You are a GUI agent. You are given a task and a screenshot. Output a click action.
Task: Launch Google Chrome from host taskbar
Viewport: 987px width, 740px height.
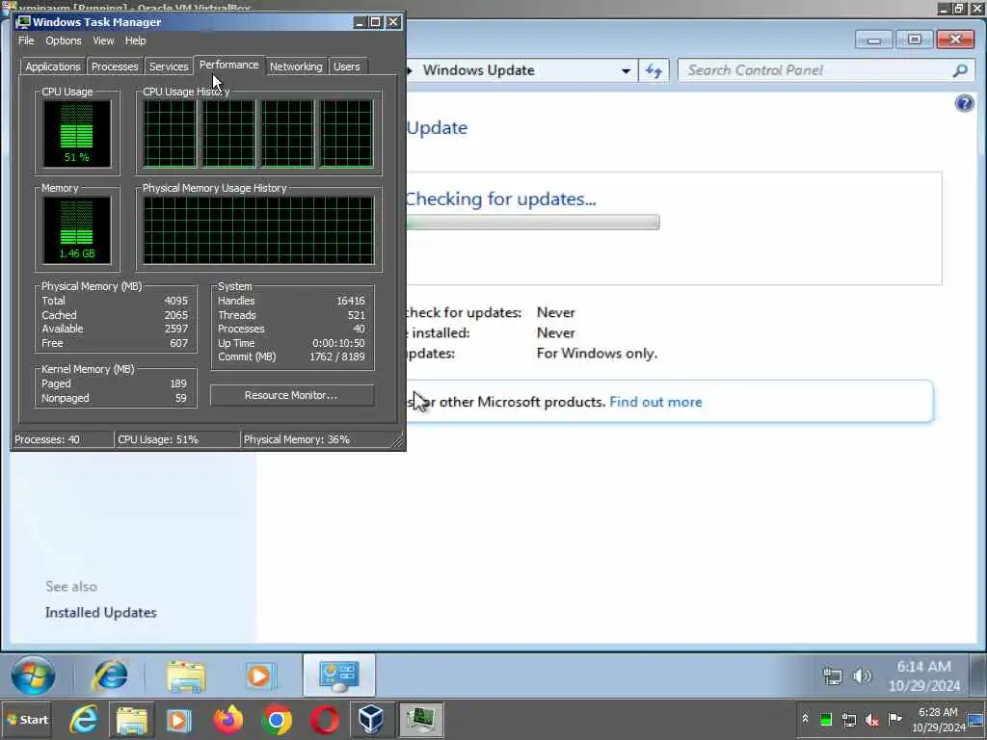(x=277, y=720)
